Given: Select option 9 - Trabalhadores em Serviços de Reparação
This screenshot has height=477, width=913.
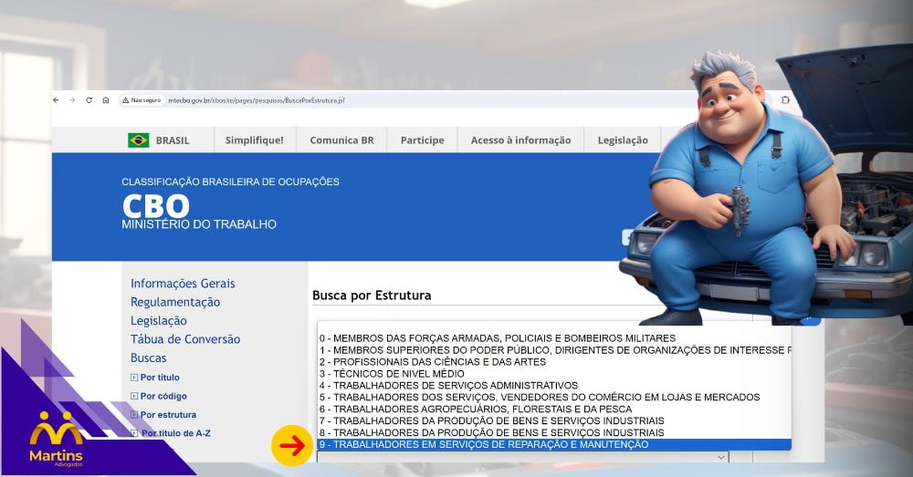Looking at the screenshot, I should click(554, 444).
